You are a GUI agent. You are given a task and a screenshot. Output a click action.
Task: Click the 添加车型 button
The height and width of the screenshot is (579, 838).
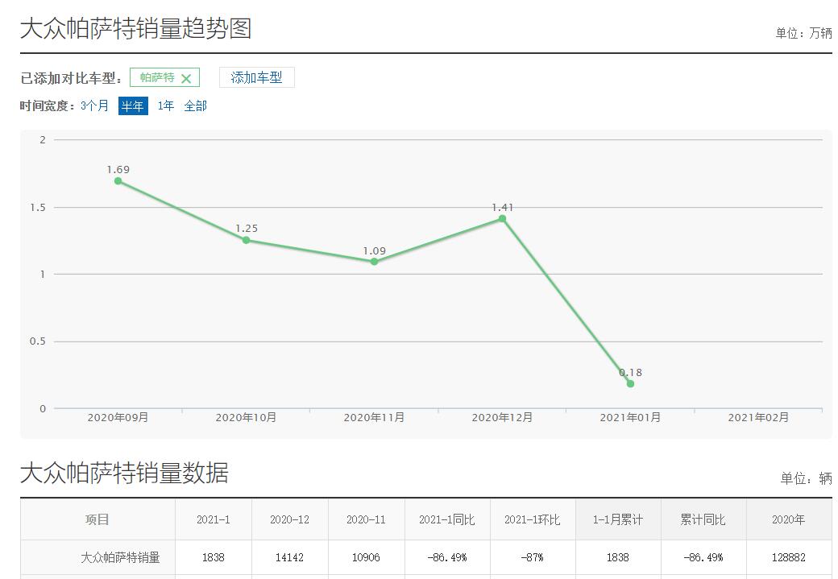click(256, 77)
